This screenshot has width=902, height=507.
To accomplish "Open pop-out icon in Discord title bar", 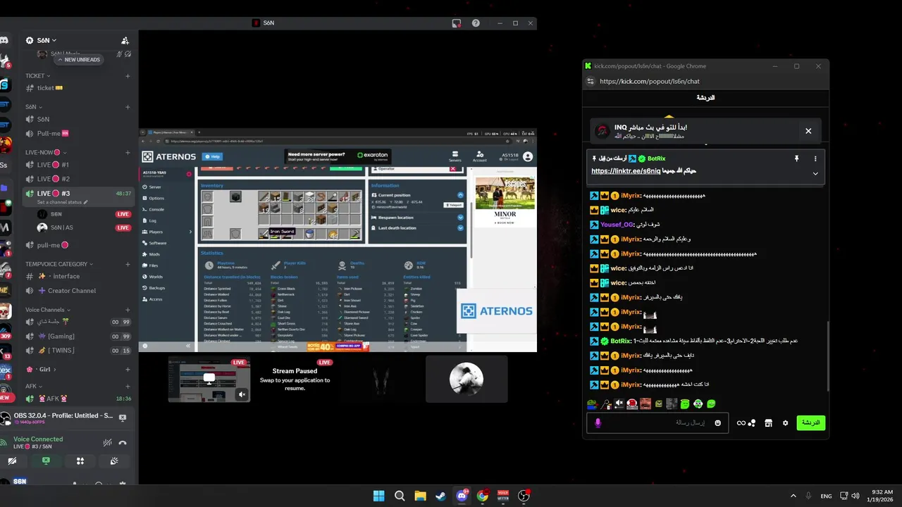I will [x=457, y=23].
